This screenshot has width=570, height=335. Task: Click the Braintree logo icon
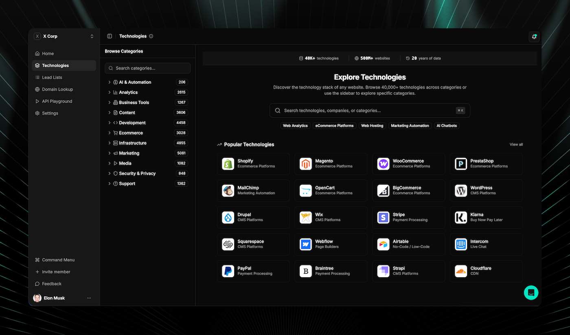[x=306, y=271]
